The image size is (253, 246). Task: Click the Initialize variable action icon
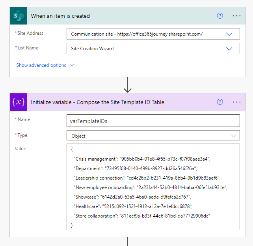tap(19, 102)
